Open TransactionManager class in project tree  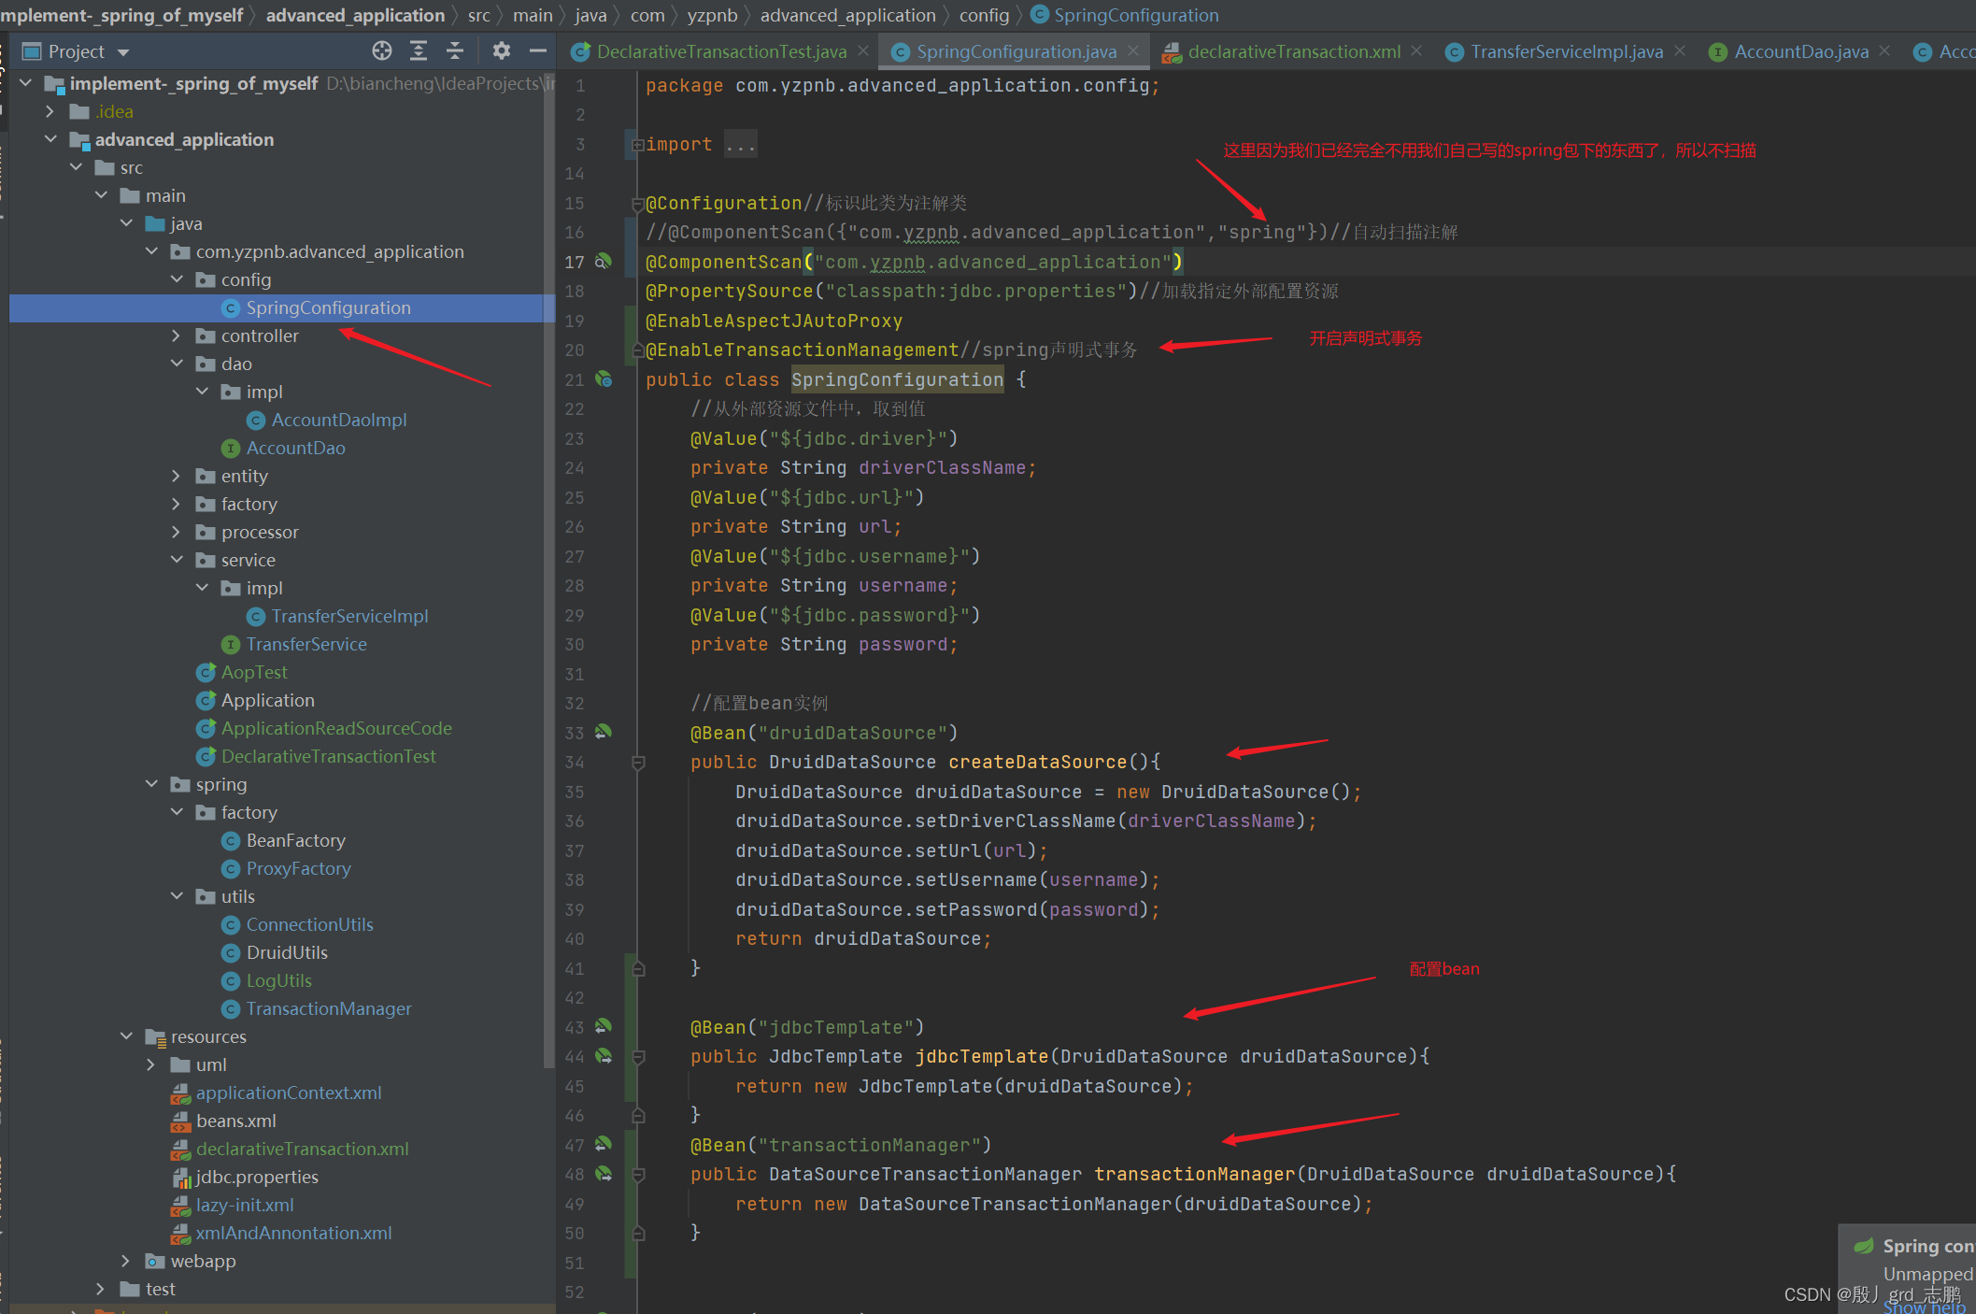tap(328, 1008)
